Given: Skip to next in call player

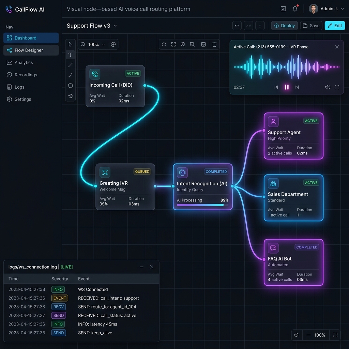Looking at the screenshot, I should pos(297,87).
